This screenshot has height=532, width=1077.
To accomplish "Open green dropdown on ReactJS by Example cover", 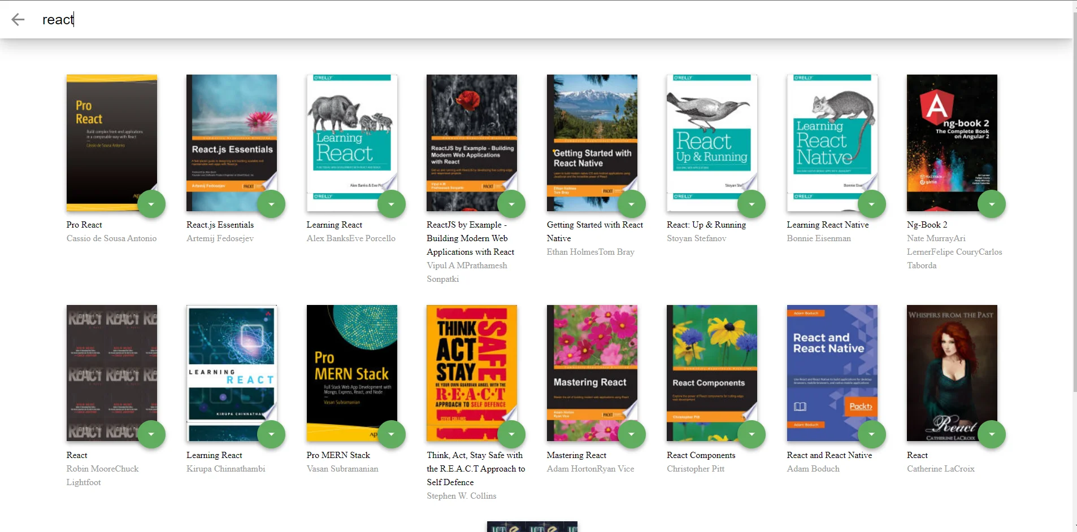I will point(511,204).
